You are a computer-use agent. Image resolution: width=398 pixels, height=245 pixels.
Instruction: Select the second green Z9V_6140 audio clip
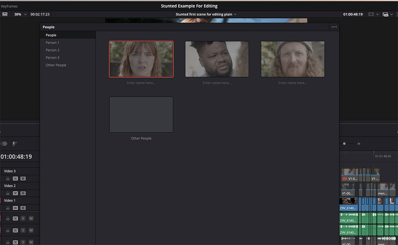pyautogui.click(x=349, y=230)
